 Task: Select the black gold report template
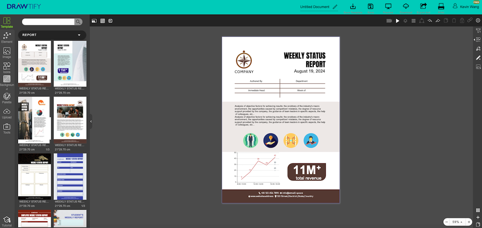[34, 177]
